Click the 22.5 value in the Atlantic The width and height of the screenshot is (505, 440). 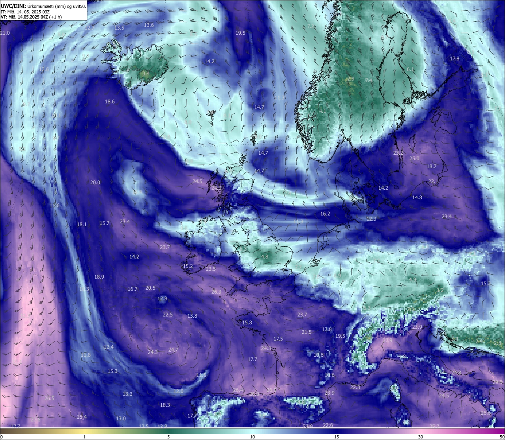click(168, 315)
